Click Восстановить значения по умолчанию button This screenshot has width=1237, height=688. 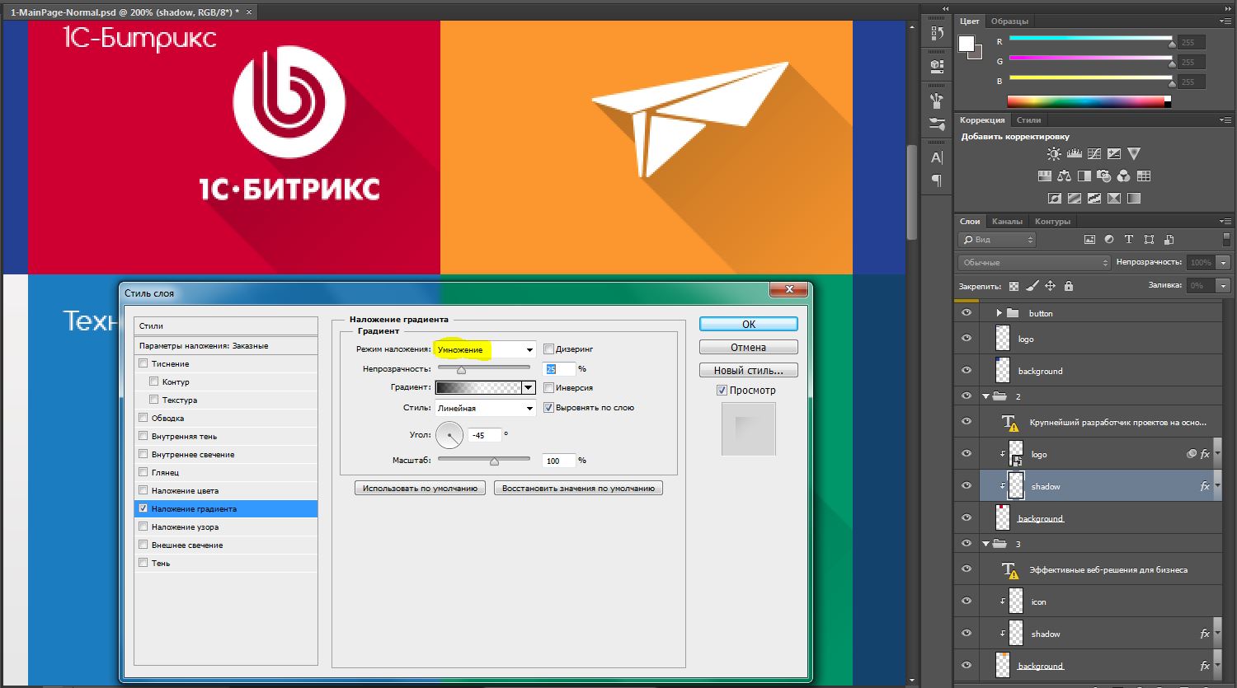coord(578,489)
